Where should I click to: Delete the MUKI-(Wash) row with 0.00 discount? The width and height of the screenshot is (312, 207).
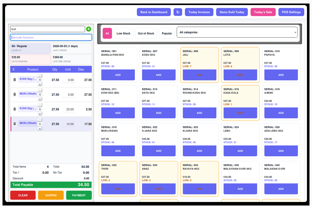tap(15, 94)
